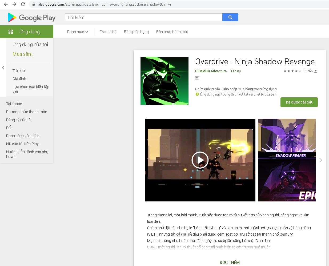Open Trang chủ tab

coord(108,32)
